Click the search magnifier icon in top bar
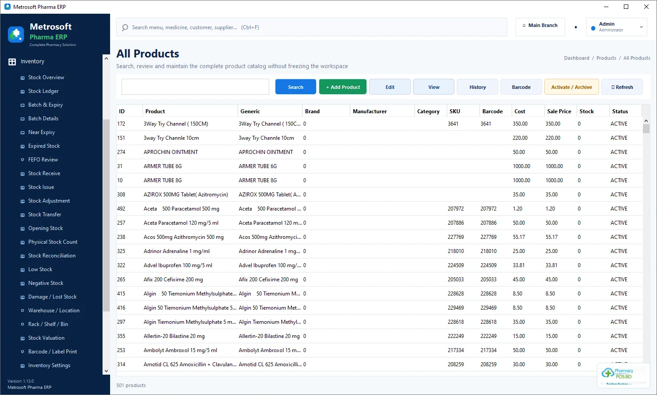This screenshot has width=657, height=395. 125,27
